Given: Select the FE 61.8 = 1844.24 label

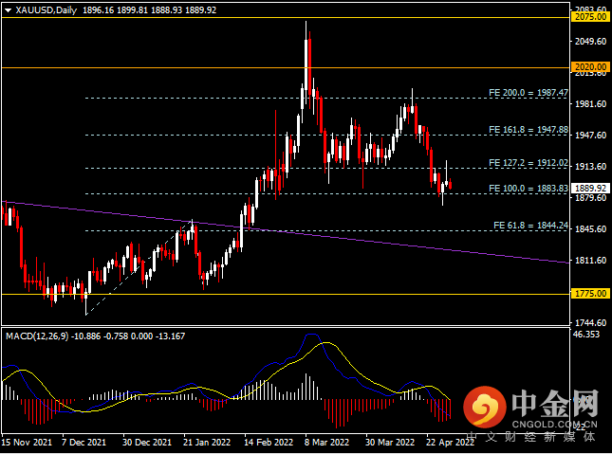Looking at the screenshot, I should tap(530, 226).
